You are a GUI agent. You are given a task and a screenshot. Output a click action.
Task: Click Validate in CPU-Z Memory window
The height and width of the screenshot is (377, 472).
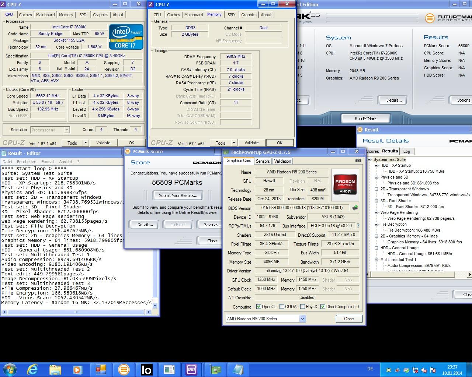(x=251, y=143)
